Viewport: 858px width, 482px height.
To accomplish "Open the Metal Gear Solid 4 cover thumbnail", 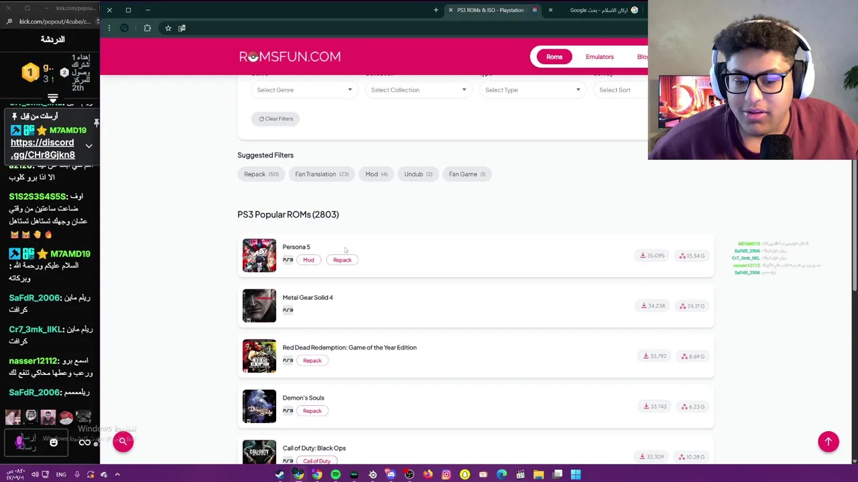I will click(259, 306).
